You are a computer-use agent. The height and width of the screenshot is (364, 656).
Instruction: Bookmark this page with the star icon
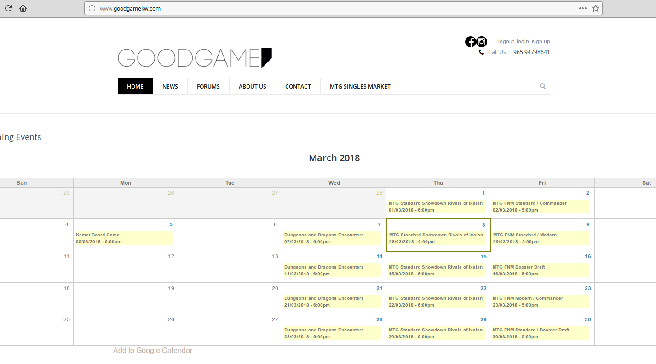(596, 8)
